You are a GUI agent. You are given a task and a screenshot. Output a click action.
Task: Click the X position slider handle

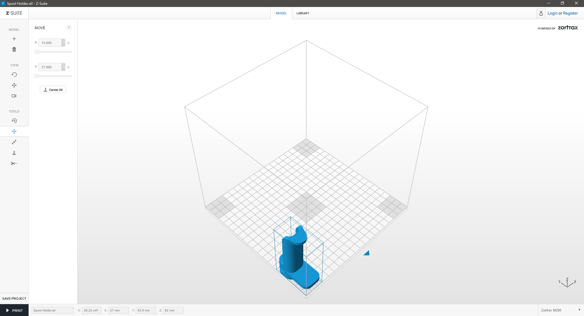pyautogui.click(x=36, y=52)
